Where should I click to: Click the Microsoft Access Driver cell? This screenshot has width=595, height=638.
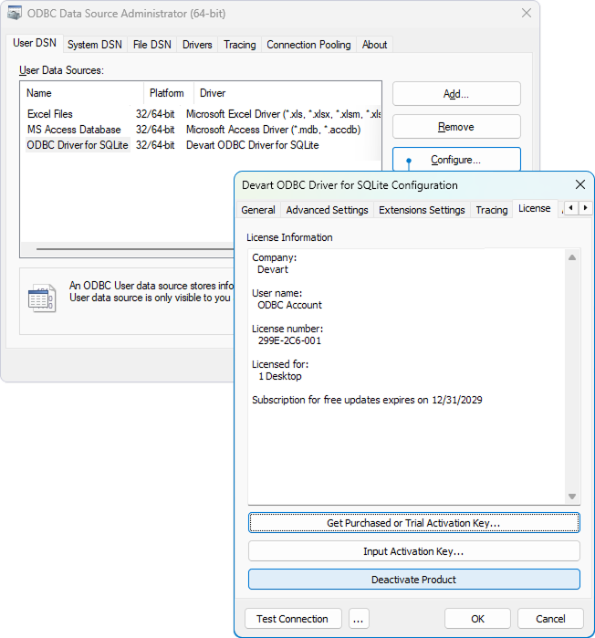tap(273, 130)
